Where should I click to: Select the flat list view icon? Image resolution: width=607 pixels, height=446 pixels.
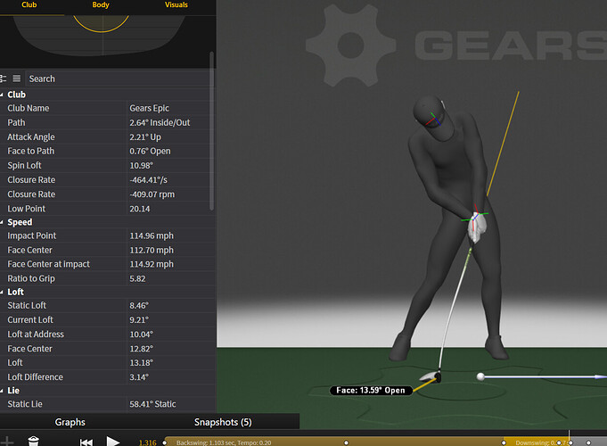17,78
